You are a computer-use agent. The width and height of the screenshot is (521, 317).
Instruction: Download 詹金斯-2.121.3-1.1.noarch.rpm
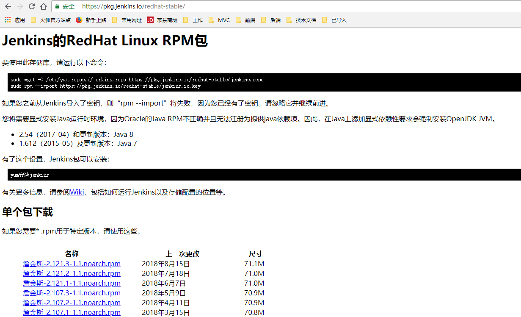coord(72,264)
